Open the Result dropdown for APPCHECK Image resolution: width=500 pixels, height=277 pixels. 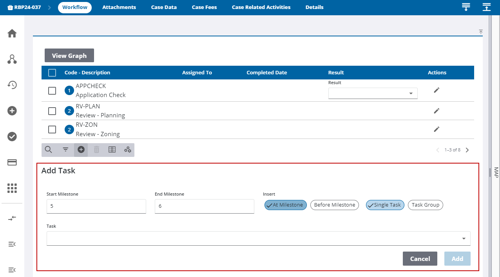click(373, 94)
